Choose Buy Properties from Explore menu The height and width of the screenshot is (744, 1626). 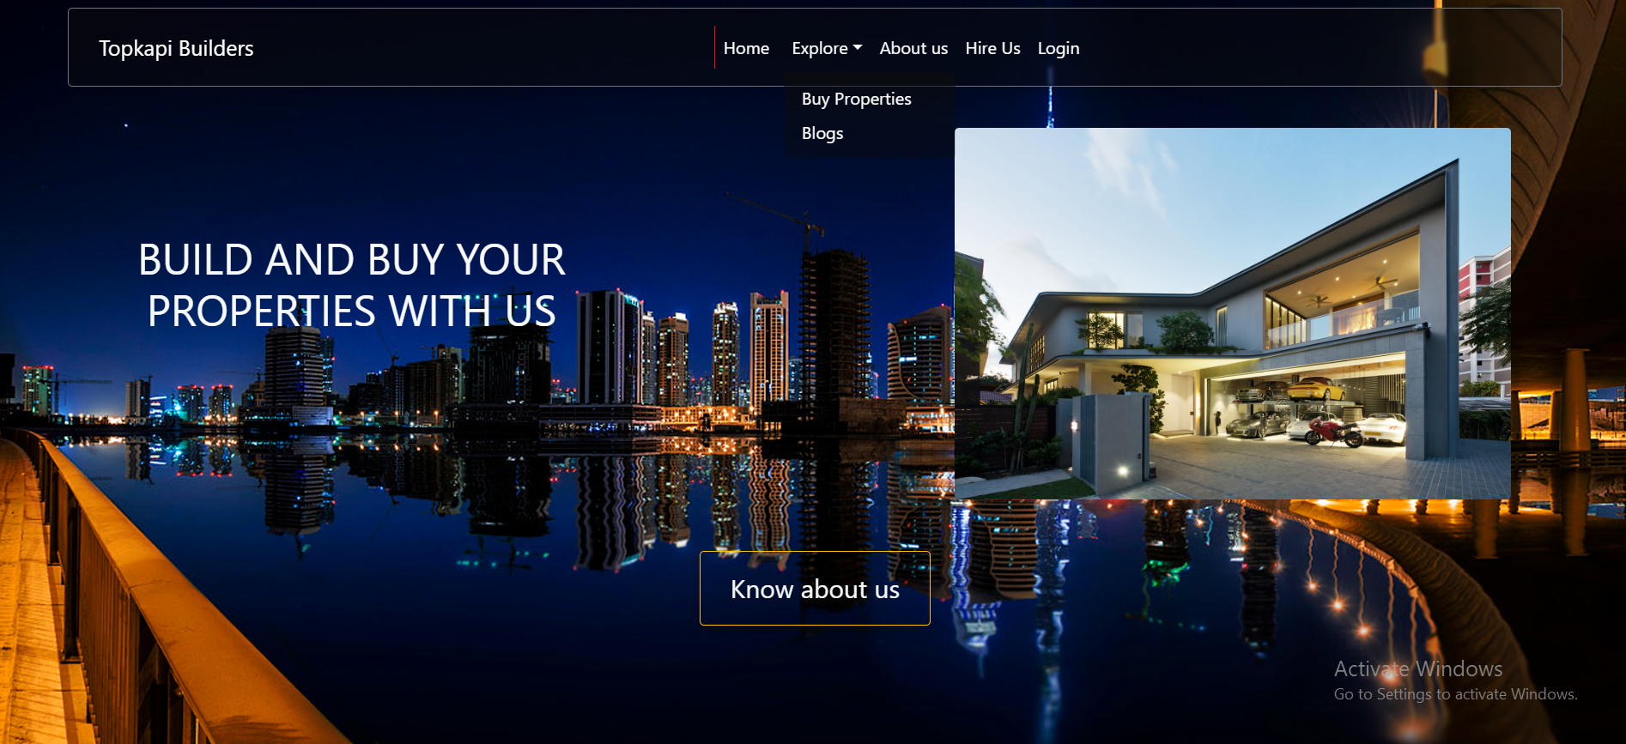coord(856,100)
